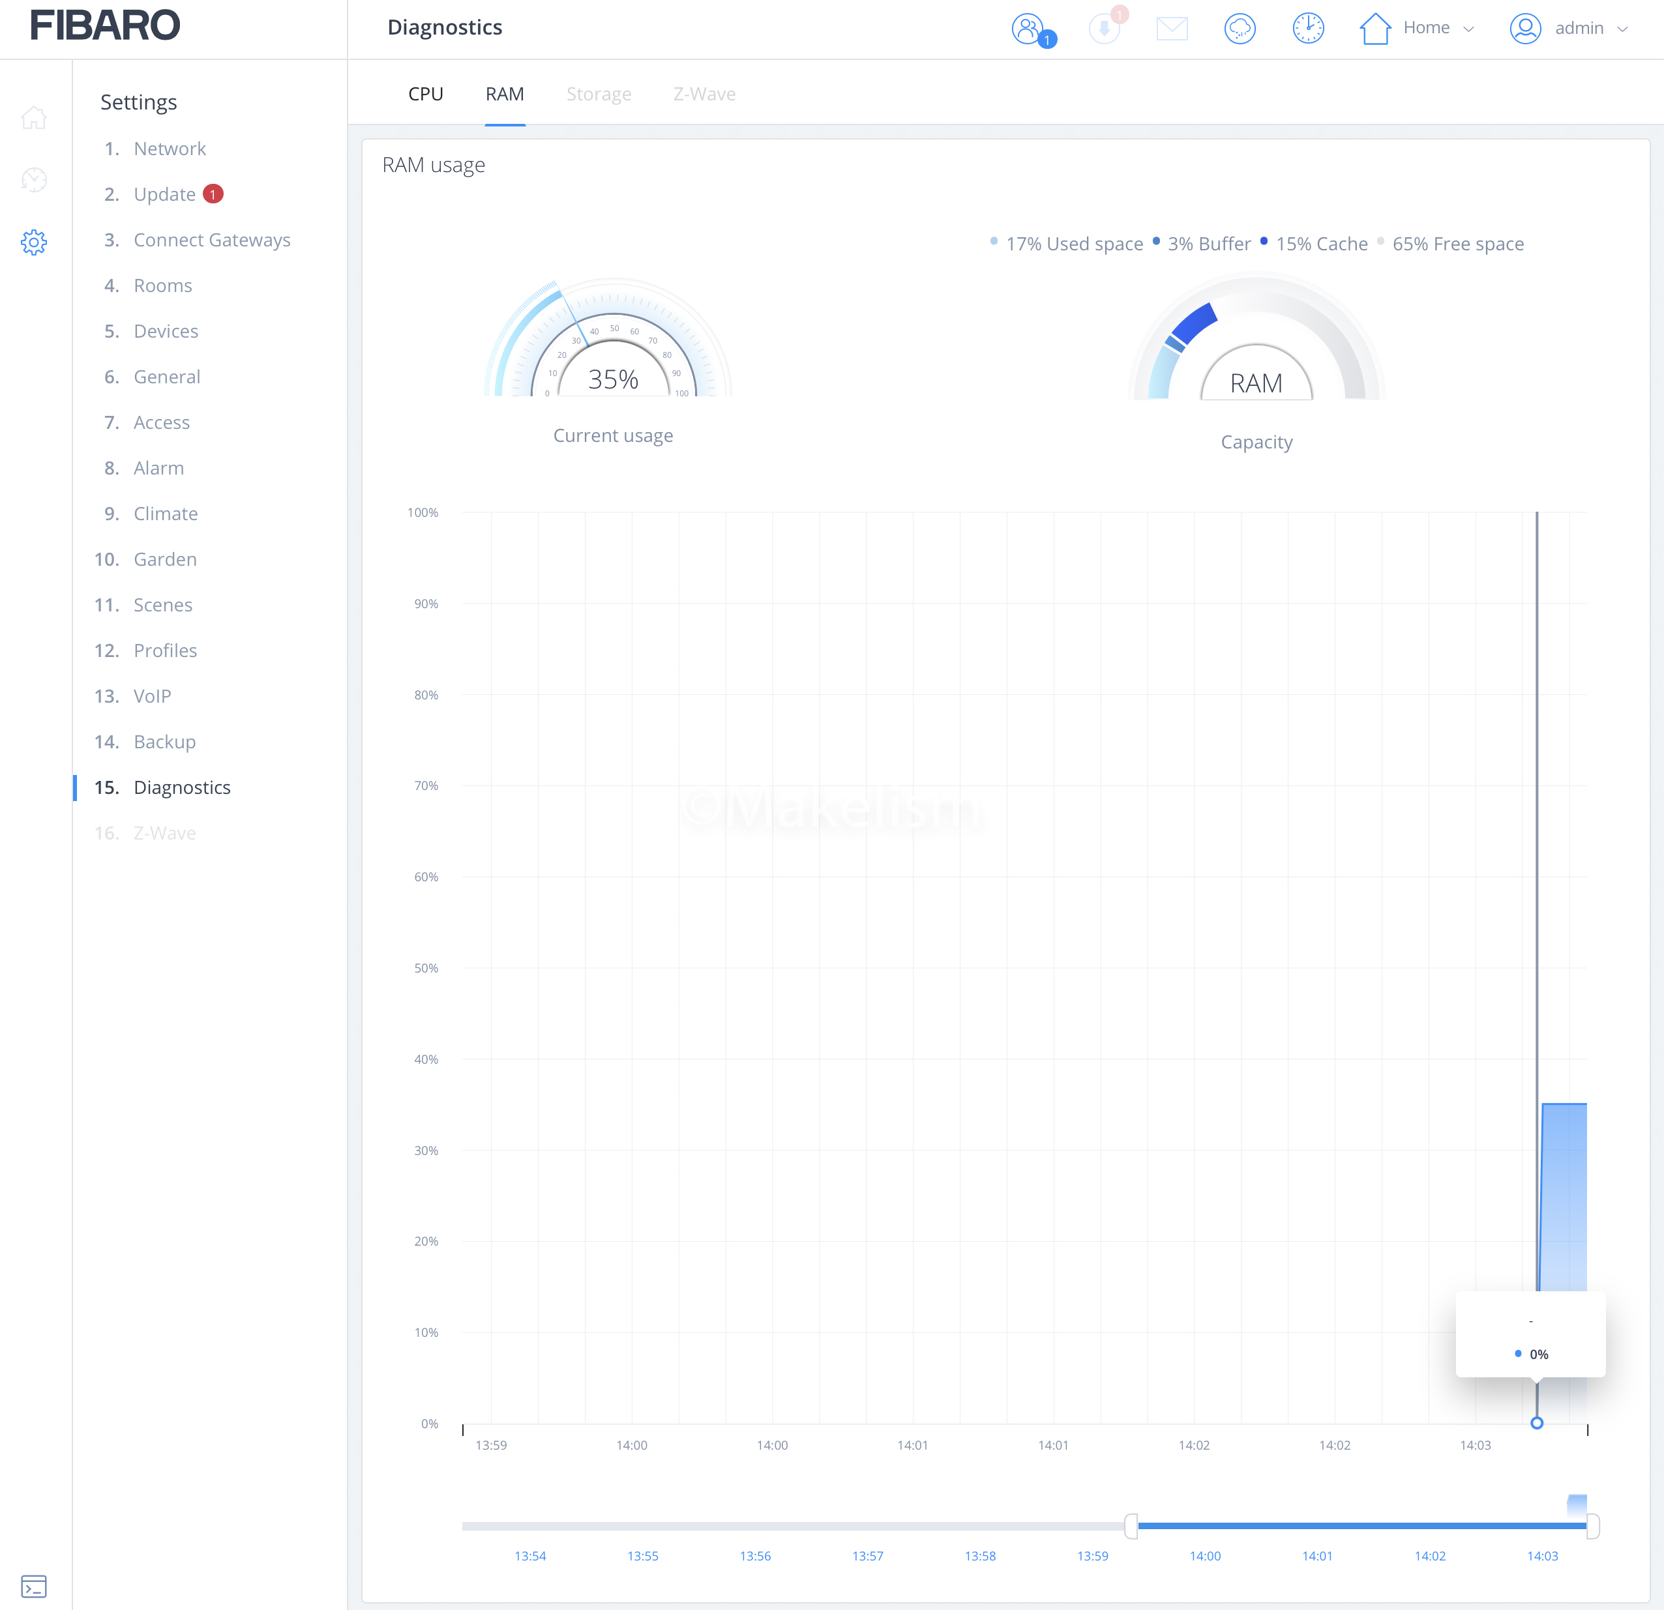Click the users icon in header
Screen dimensions: 1664x1610
1028,29
